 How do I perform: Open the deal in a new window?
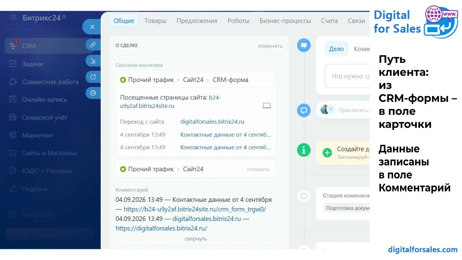[x=93, y=77]
